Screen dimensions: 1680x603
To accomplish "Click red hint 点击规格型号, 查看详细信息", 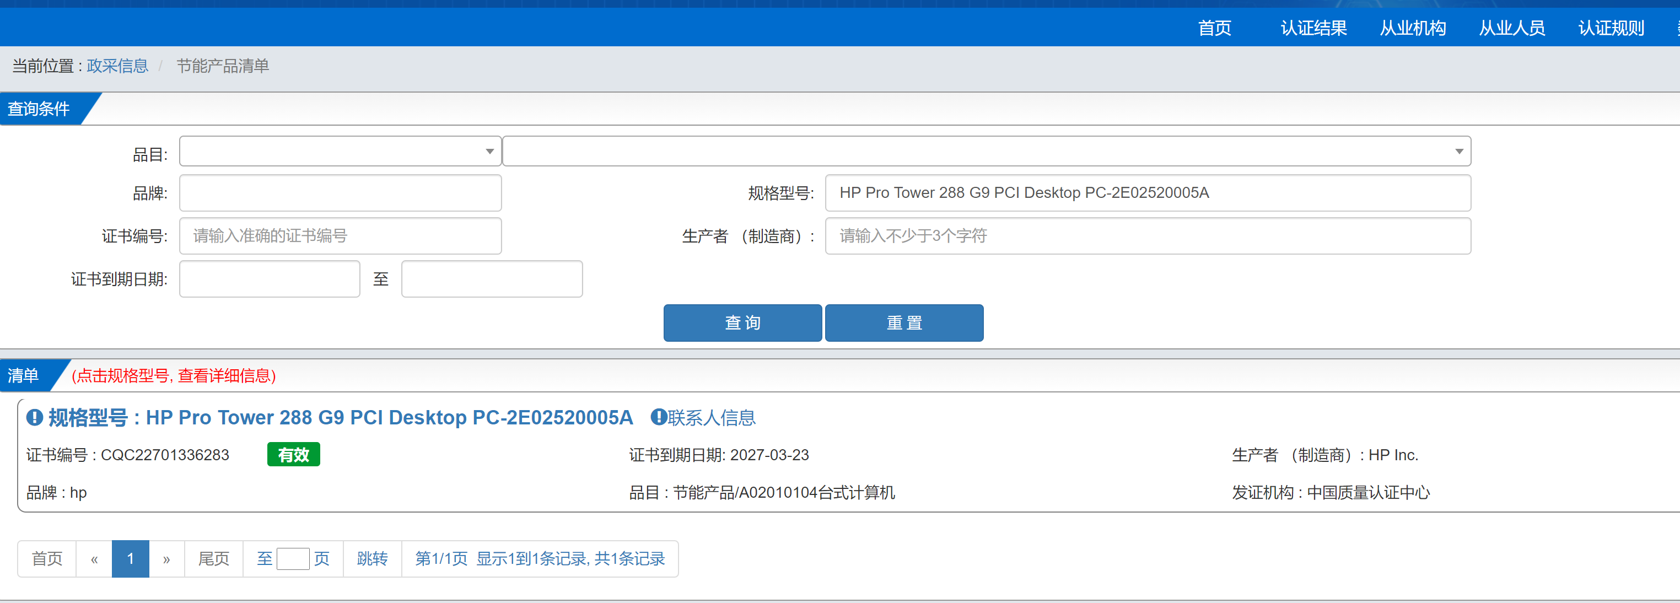I will pos(174,375).
